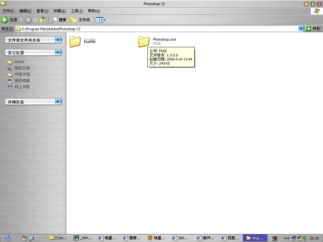Open the 工具(T) menu

pos(77,11)
